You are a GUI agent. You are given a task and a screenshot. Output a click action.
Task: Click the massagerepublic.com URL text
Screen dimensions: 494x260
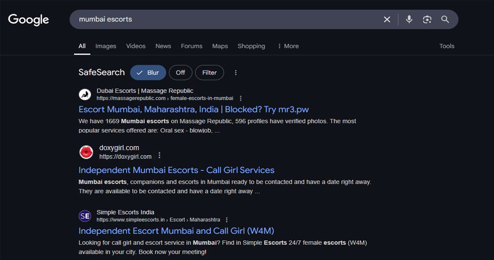click(165, 98)
